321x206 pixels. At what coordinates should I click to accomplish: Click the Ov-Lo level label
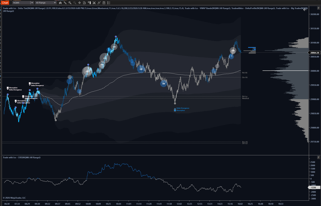244,143
